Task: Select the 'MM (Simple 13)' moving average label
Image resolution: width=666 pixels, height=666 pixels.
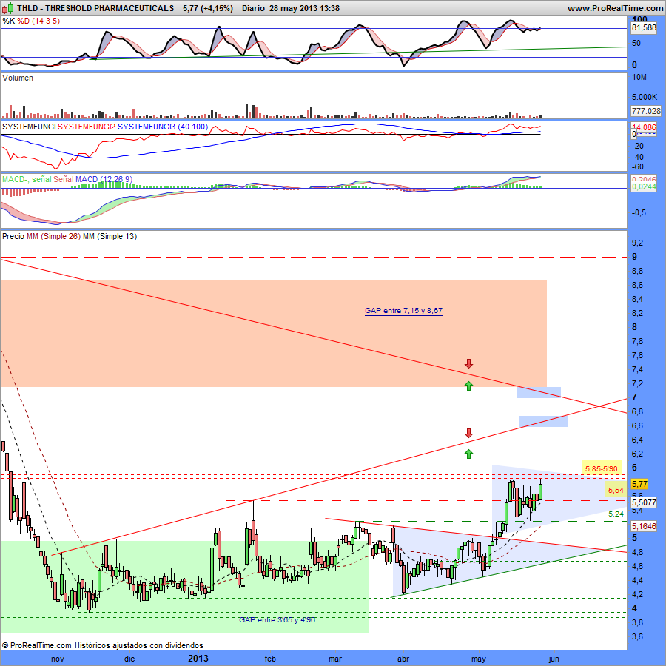Action: point(110,236)
